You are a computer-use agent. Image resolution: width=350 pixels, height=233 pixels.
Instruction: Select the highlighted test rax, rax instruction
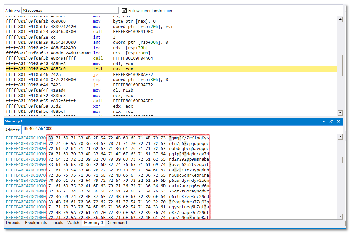97,69
